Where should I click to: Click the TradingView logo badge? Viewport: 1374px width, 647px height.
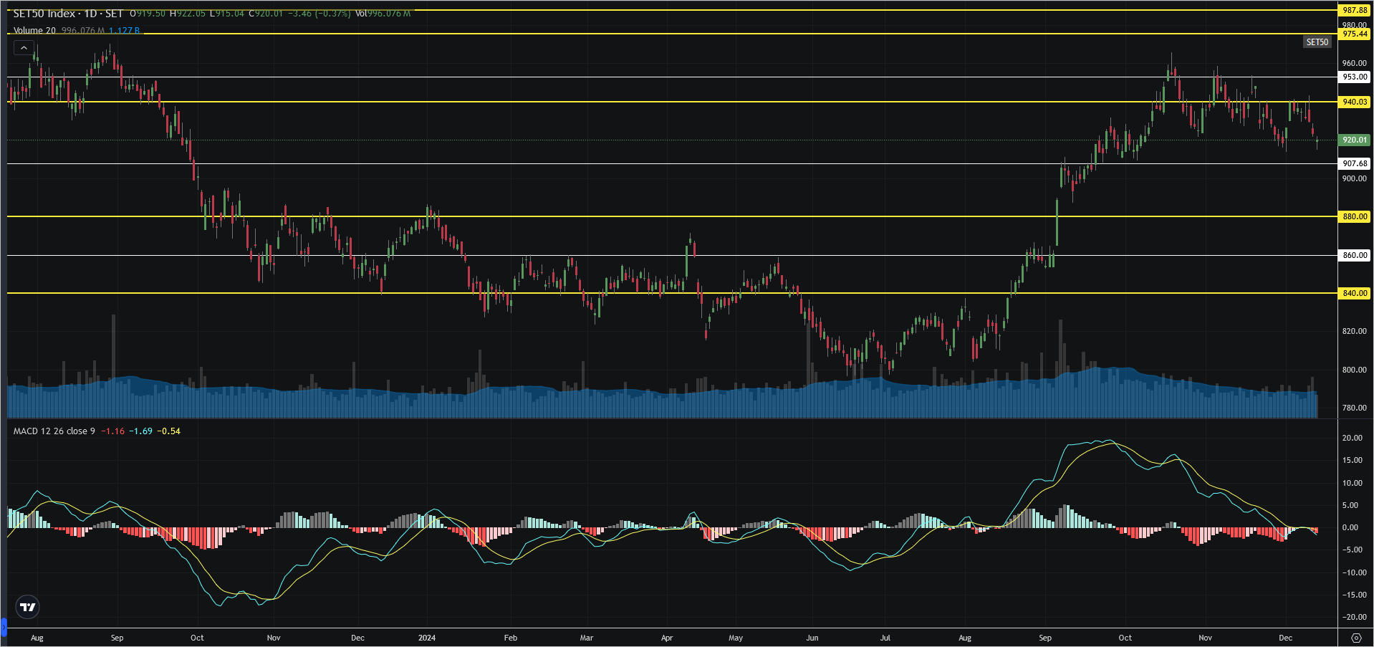click(x=28, y=608)
